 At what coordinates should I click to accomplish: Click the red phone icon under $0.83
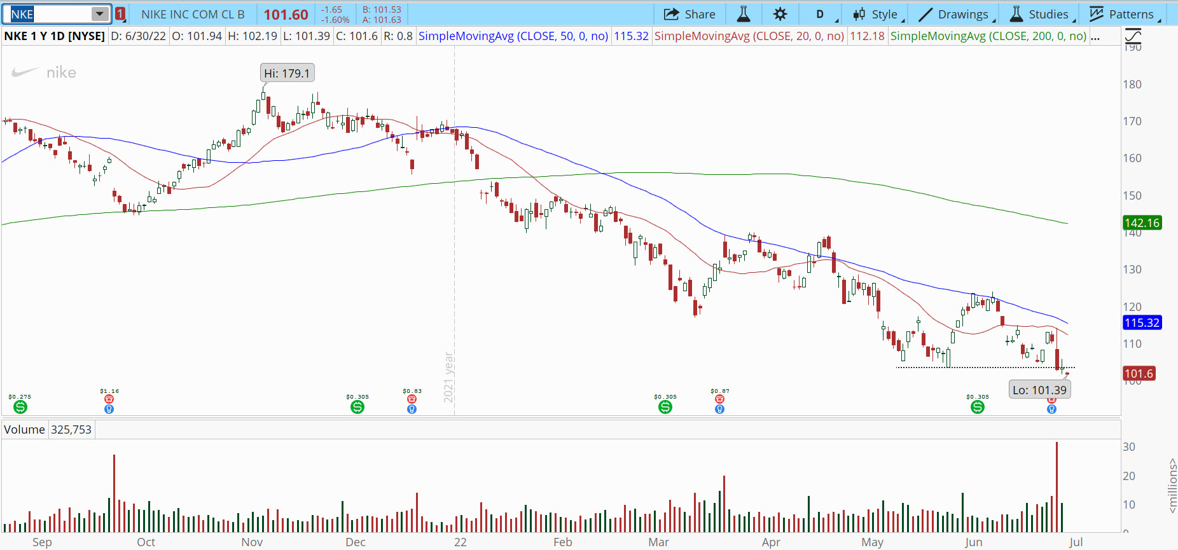(x=412, y=399)
